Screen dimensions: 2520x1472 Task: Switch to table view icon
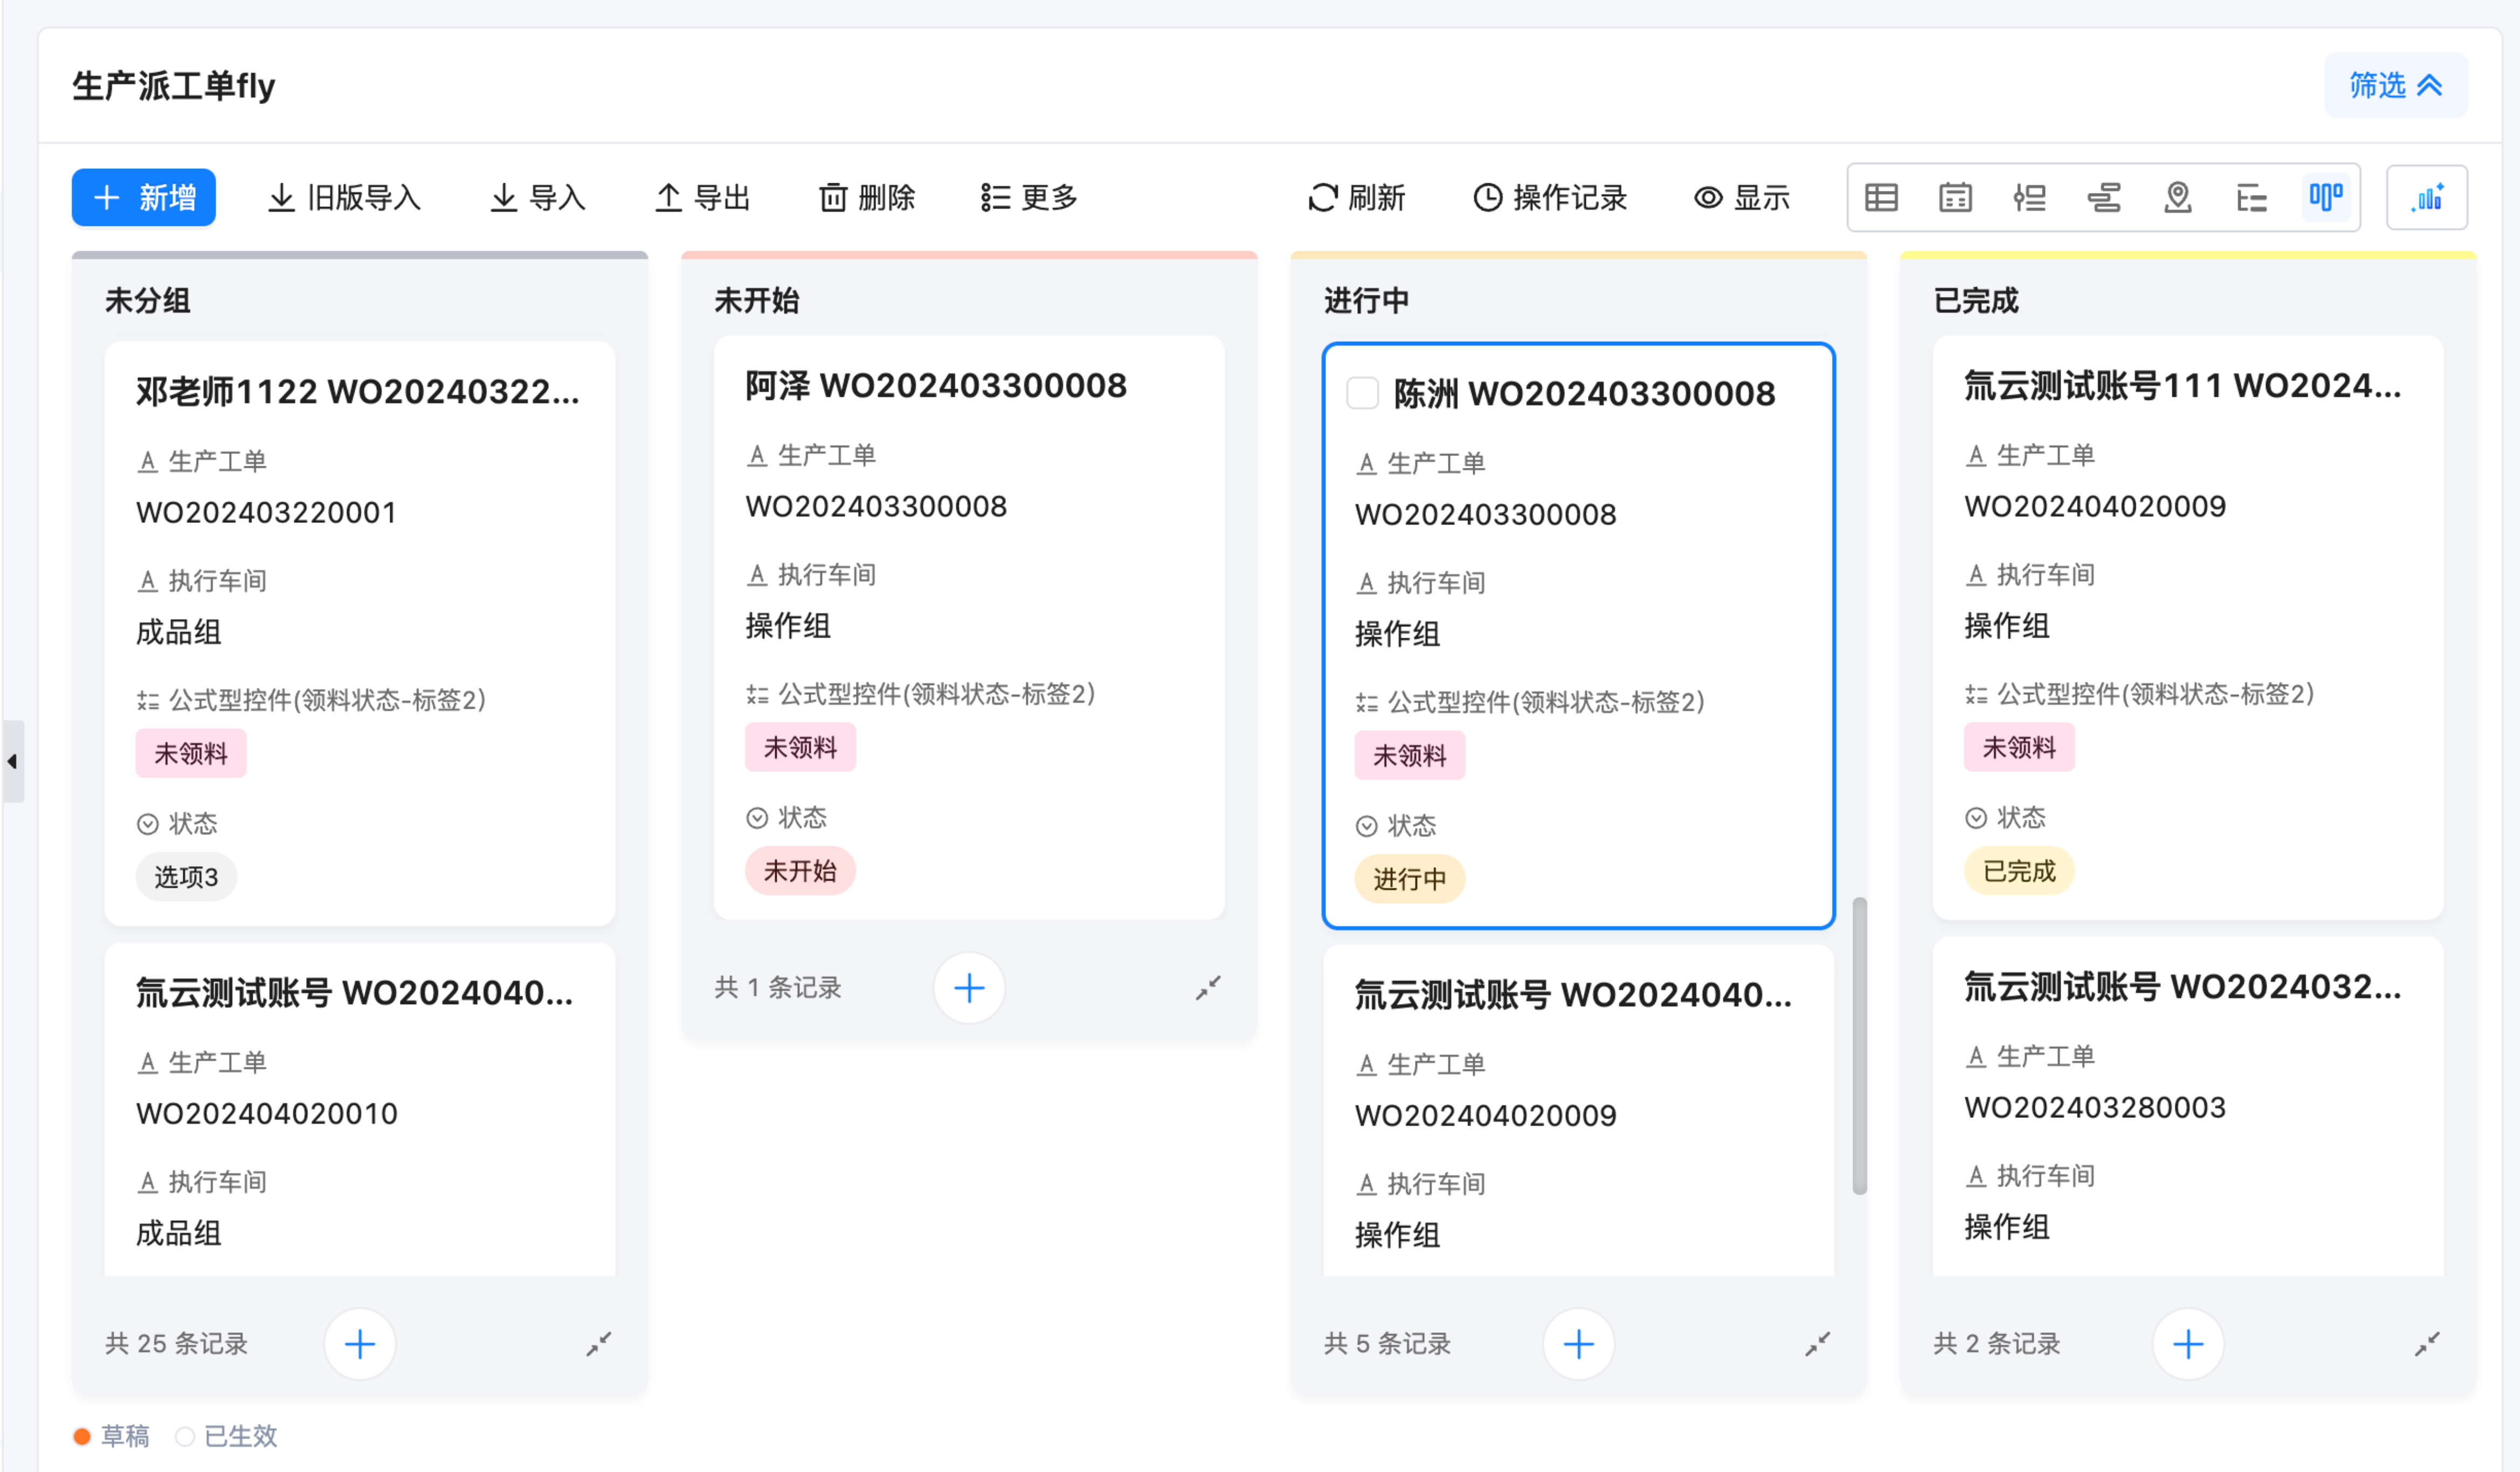click(x=1881, y=198)
